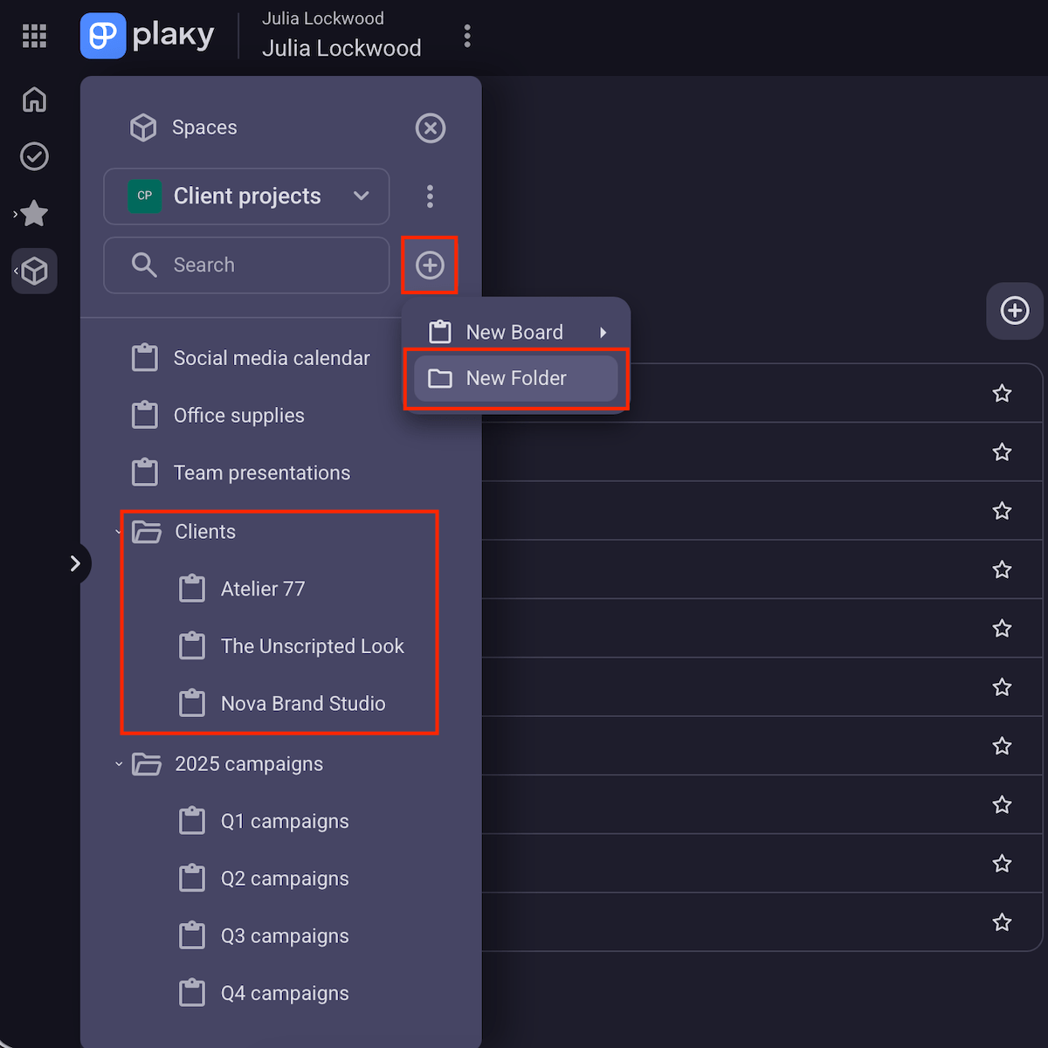Toggle the star on the last row

pos(1002,922)
